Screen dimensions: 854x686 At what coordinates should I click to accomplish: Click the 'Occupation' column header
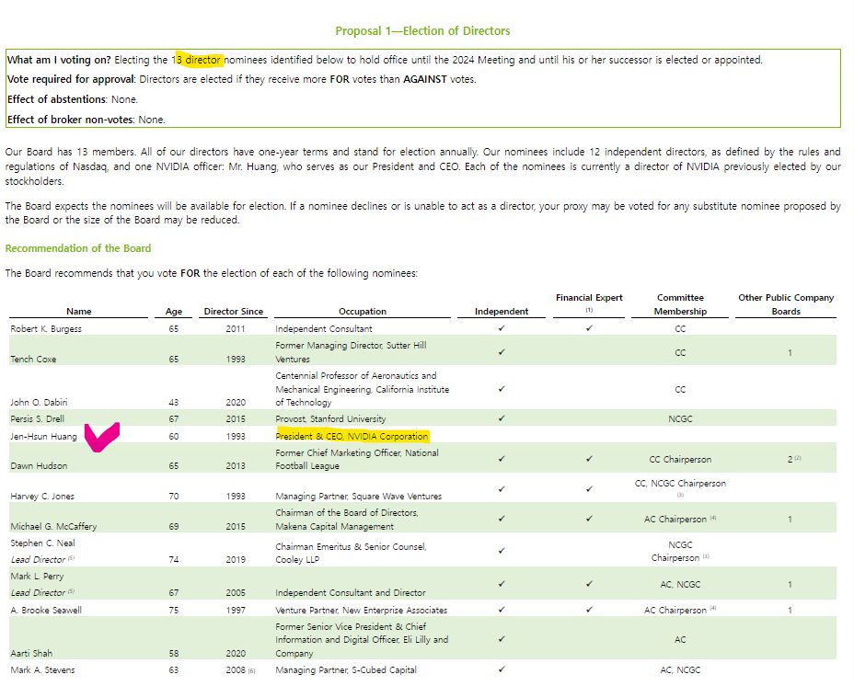click(x=363, y=312)
